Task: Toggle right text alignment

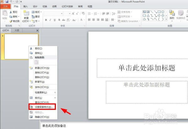Action: pyautogui.click(x=98, y=20)
